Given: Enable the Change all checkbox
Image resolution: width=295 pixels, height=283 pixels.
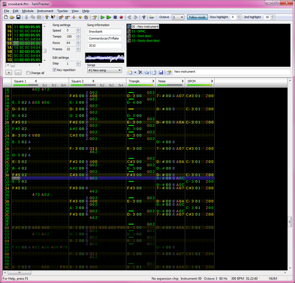Looking at the screenshot, I should [x=27, y=73].
